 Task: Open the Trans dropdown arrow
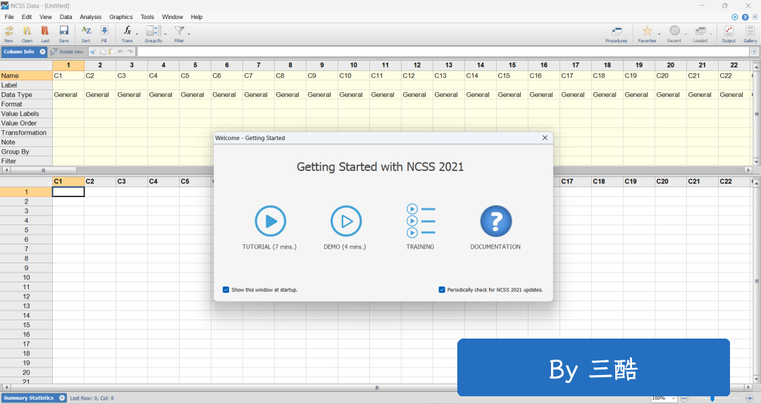tap(137, 34)
